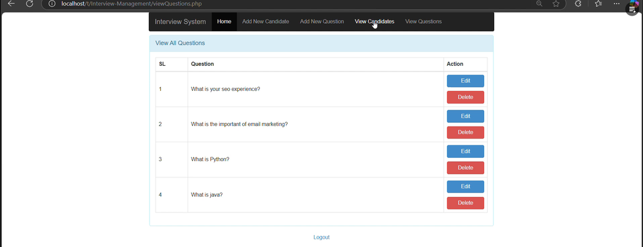Click serial number 4 cell
This screenshot has width=643, height=247.
pos(172,195)
